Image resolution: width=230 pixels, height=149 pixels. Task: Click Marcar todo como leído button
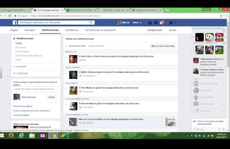point(163,46)
